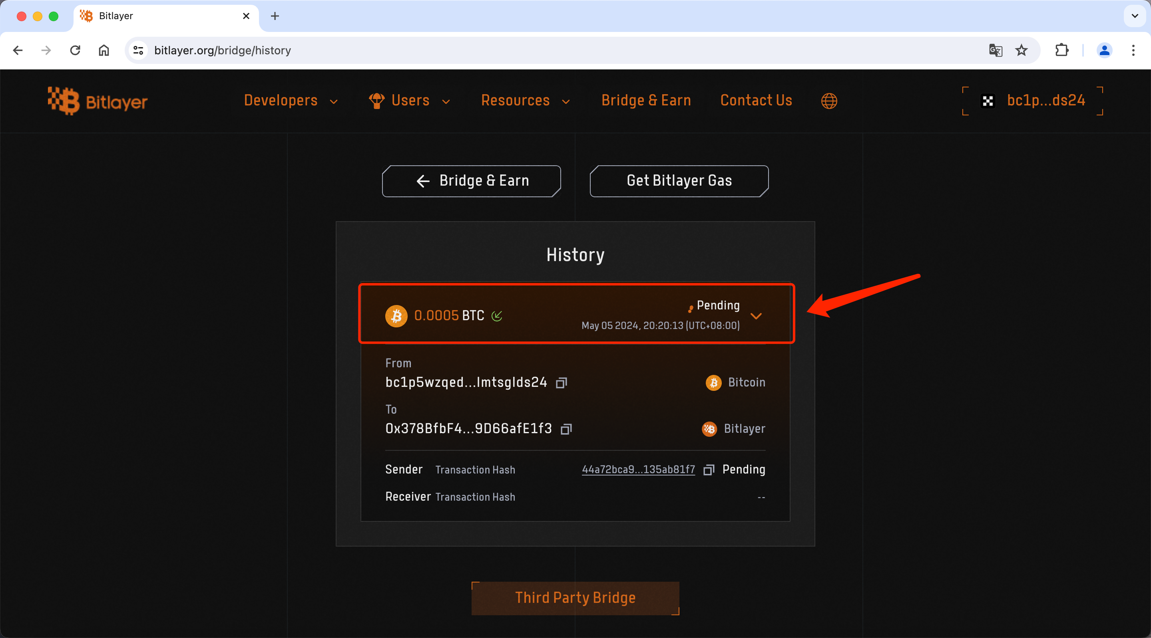Expand the Developers dropdown menu
The height and width of the screenshot is (638, 1151).
point(291,101)
